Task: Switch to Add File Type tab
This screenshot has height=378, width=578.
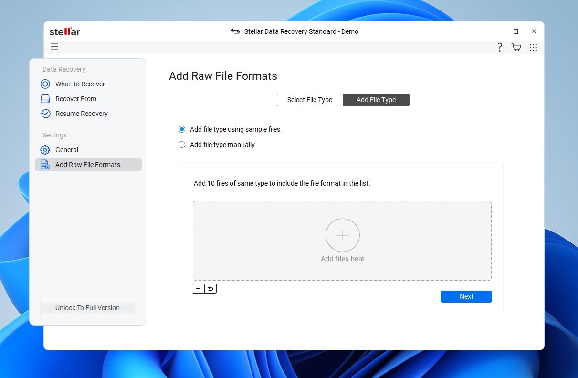Action: click(376, 100)
